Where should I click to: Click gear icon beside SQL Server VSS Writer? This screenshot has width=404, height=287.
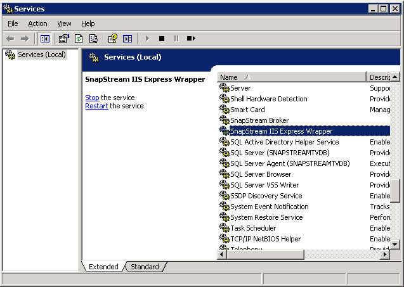(x=224, y=185)
